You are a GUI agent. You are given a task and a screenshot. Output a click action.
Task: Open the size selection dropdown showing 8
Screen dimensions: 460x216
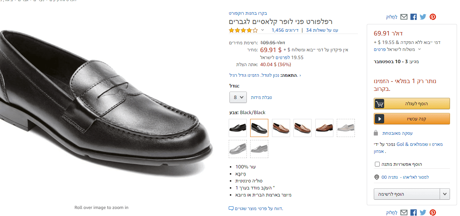pos(238,97)
